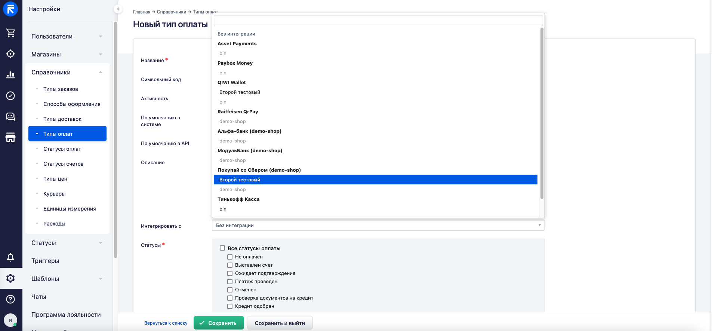
Task: Check the 'Платеж проведен' status
Action: pyautogui.click(x=230, y=282)
